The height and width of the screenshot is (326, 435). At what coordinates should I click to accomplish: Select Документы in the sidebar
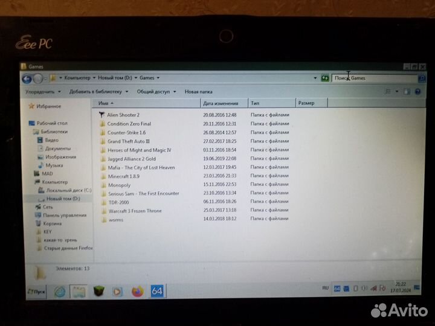pos(54,149)
